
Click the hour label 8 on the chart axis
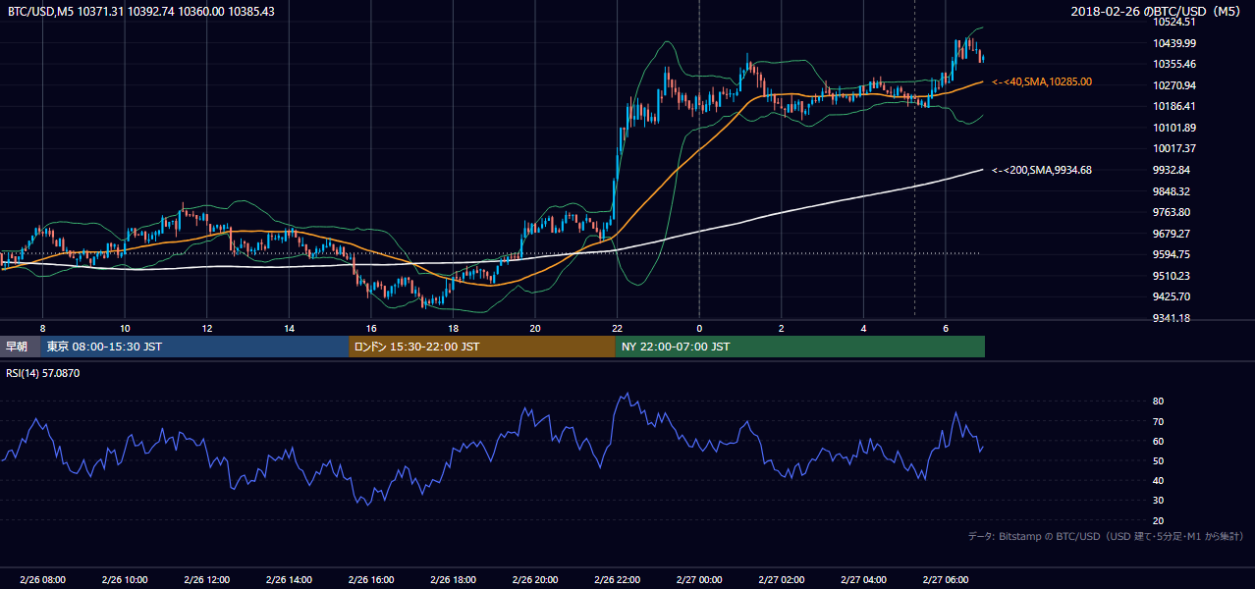pos(42,327)
